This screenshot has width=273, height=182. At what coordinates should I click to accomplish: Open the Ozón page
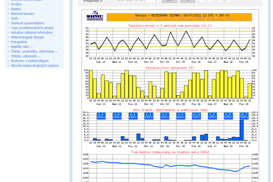pyautogui.click(x=15, y=18)
